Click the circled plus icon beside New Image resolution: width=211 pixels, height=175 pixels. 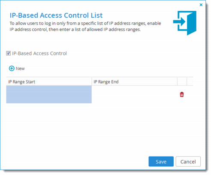coord(12,68)
